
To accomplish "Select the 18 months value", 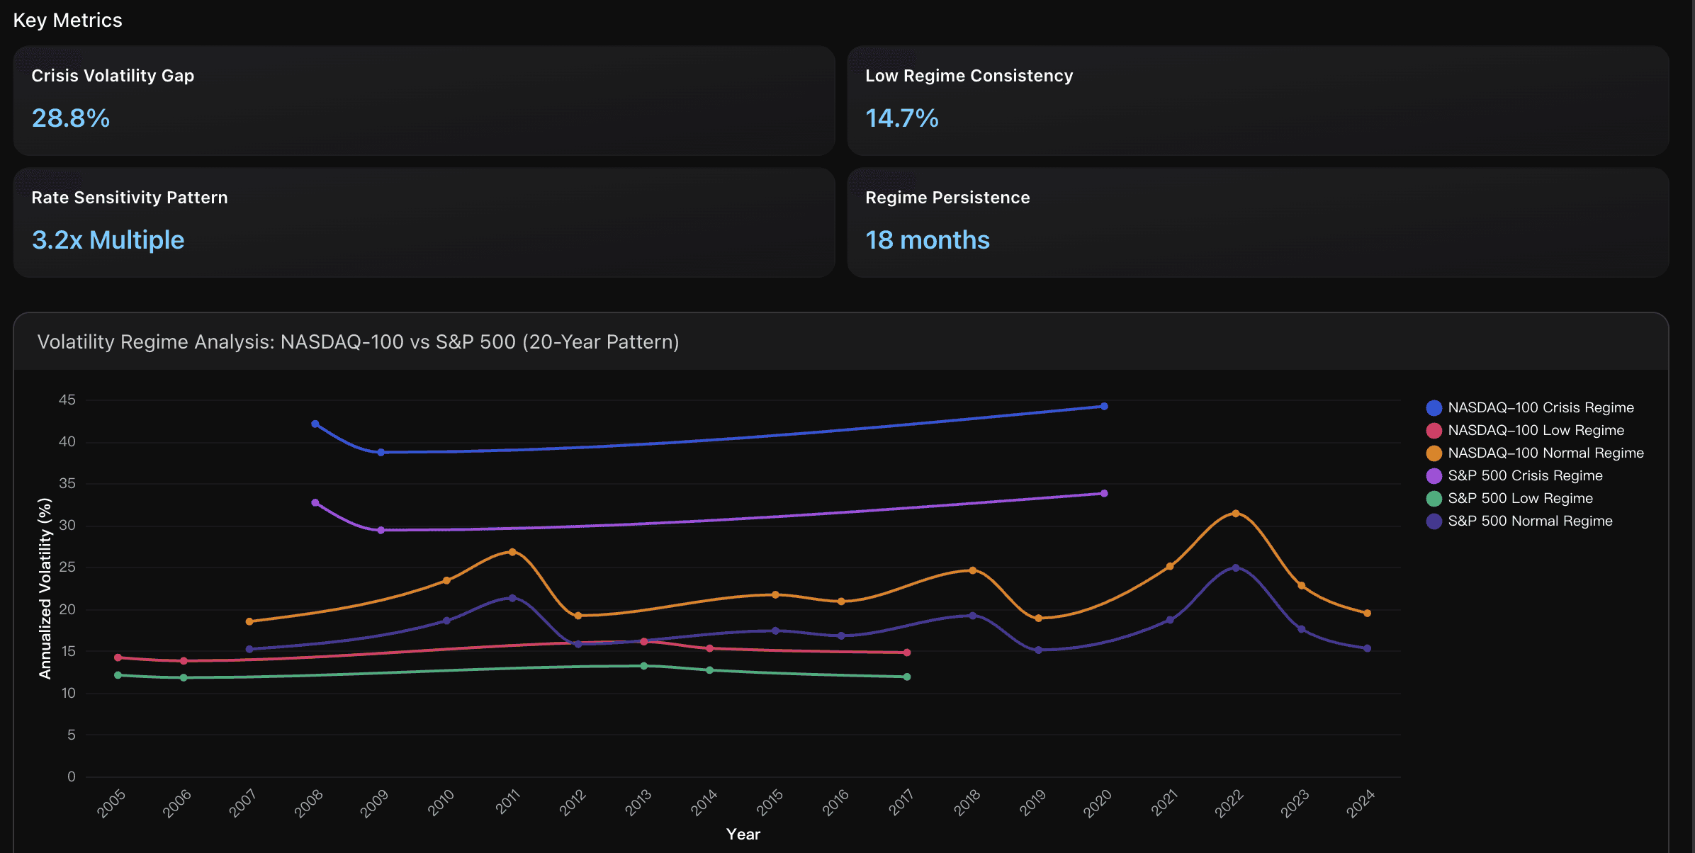I will [928, 239].
